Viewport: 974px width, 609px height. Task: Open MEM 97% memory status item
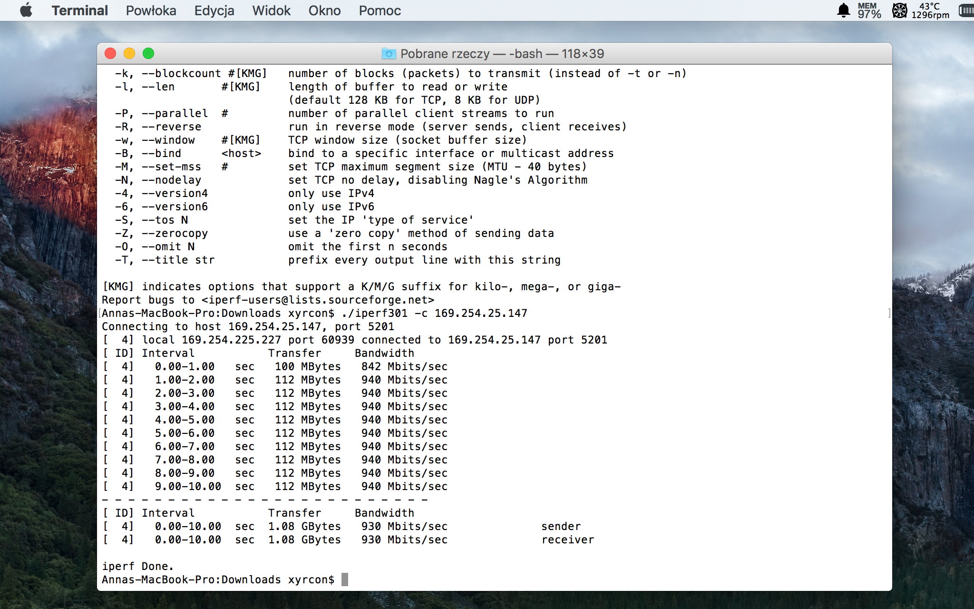869,10
